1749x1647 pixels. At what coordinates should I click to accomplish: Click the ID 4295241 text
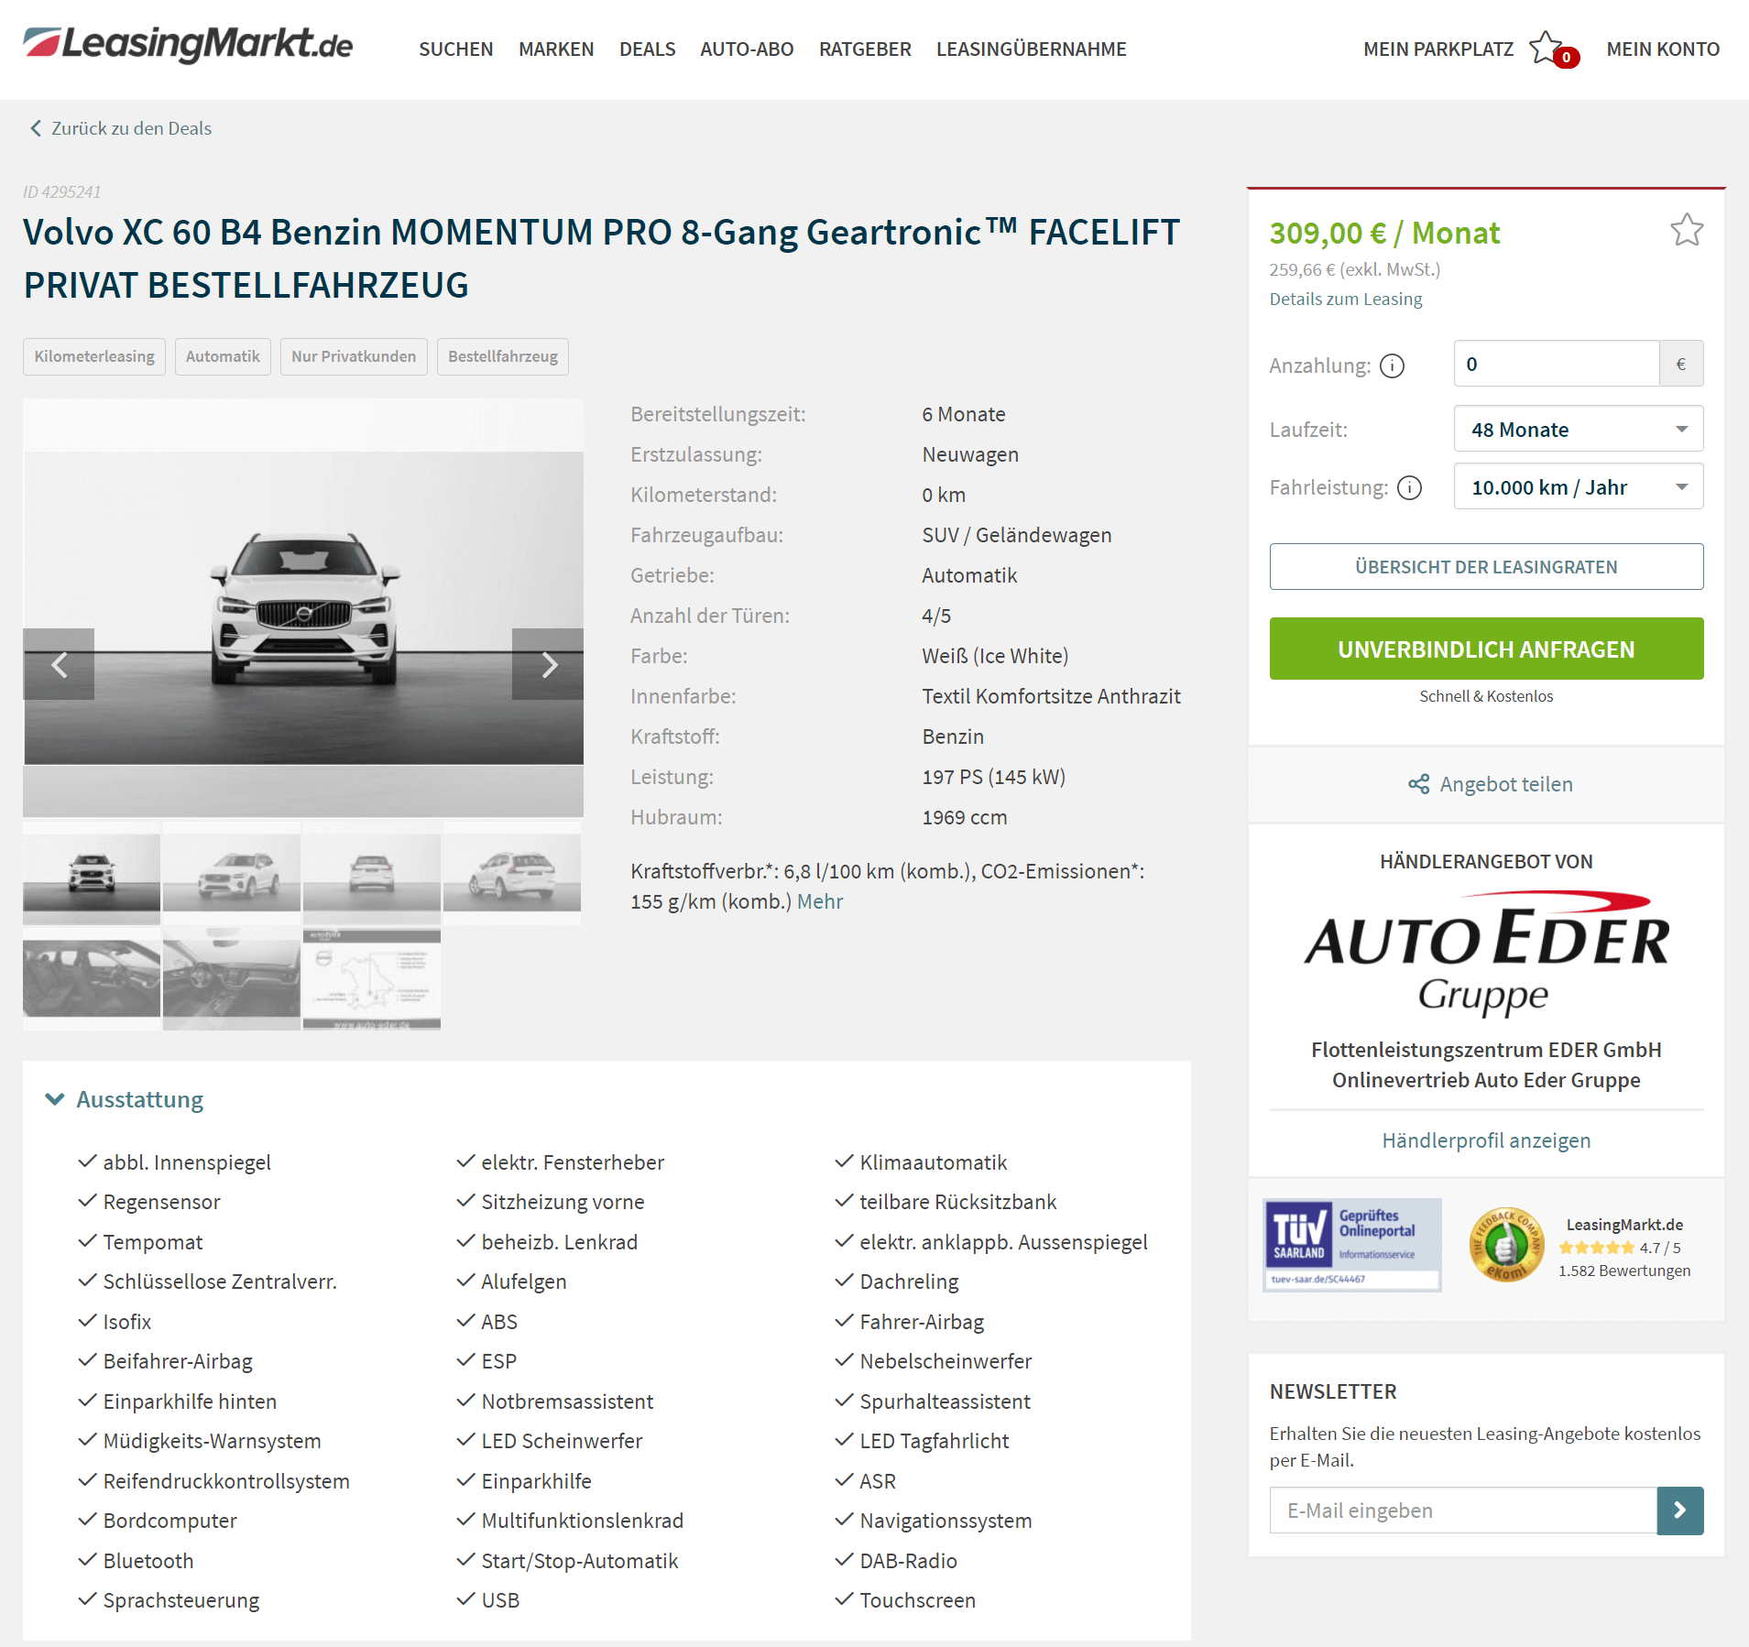tap(62, 191)
